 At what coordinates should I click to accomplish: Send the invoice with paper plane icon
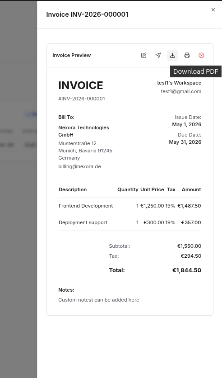pos(158,56)
